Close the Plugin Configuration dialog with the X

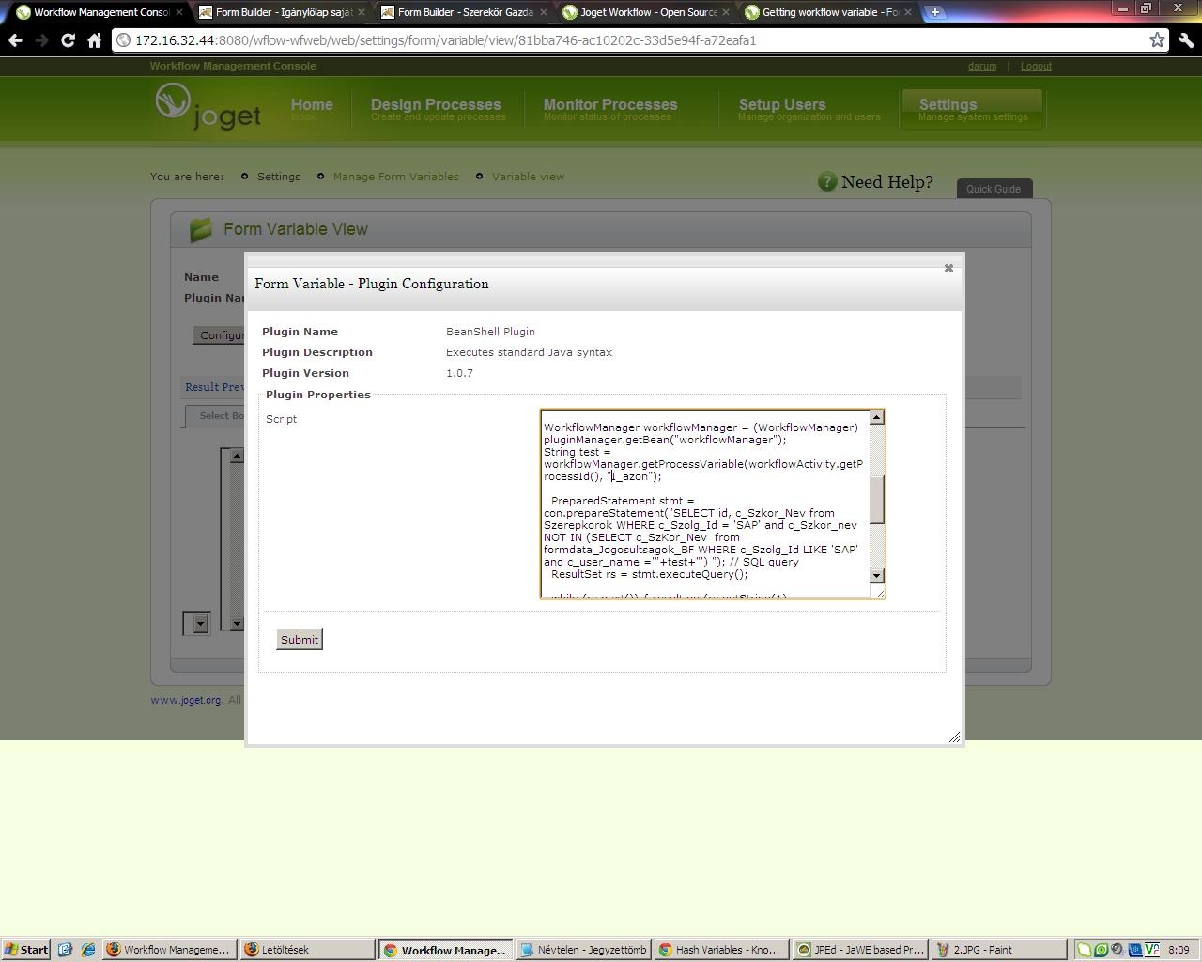(948, 269)
